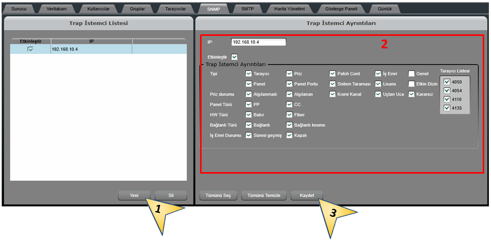The height and width of the screenshot is (248, 491).
Task: Disable the Etkinleştir checkbox in details
Action: (x=235, y=57)
